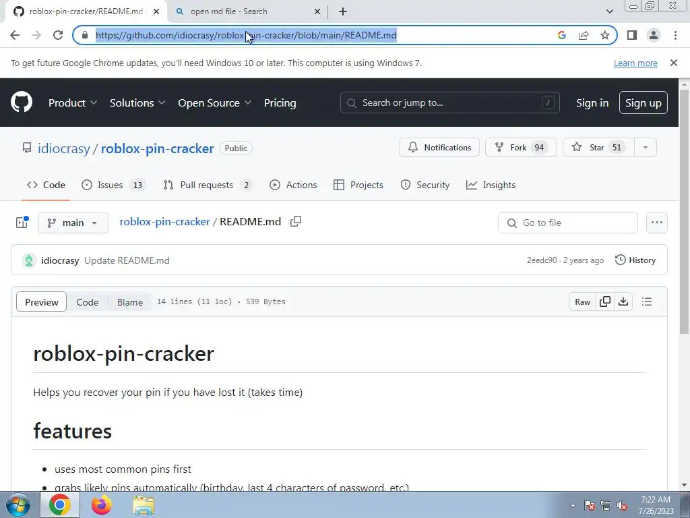
Task: Copy file path icon next to README.md
Action: (296, 221)
